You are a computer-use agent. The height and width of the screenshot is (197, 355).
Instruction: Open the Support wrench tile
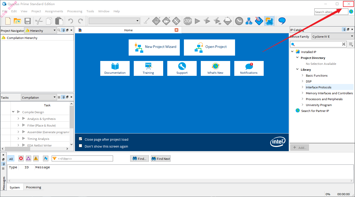coord(182,68)
